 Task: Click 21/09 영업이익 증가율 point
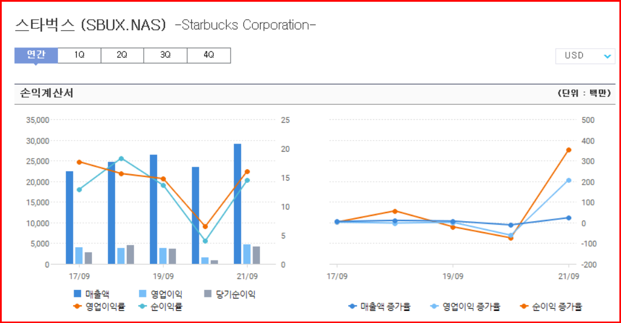click(x=569, y=181)
